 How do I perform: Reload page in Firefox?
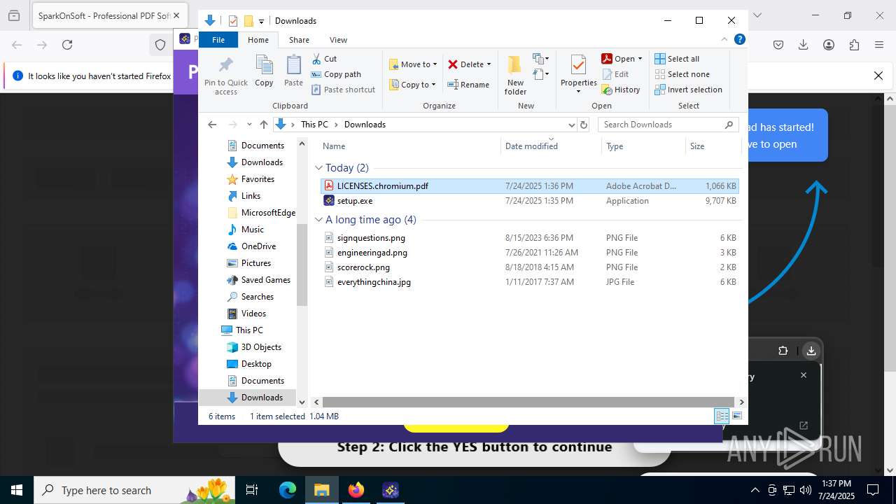[67, 45]
